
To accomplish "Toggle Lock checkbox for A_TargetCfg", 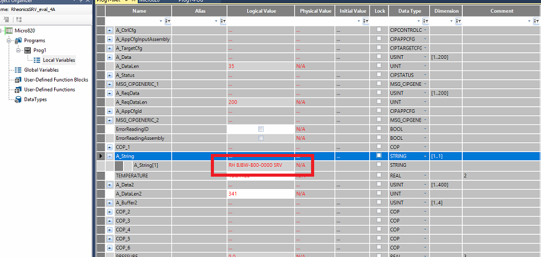I will [379, 48].
